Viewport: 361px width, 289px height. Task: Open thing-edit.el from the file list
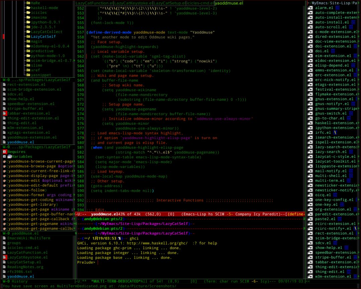click(22, 123)
